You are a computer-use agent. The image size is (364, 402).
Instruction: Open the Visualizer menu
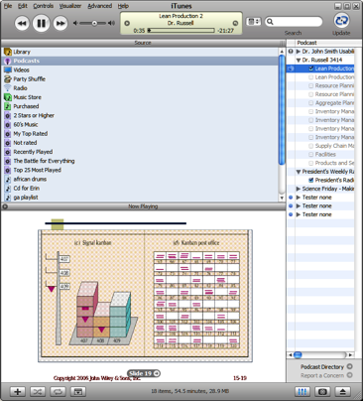(x=70, y=6)
